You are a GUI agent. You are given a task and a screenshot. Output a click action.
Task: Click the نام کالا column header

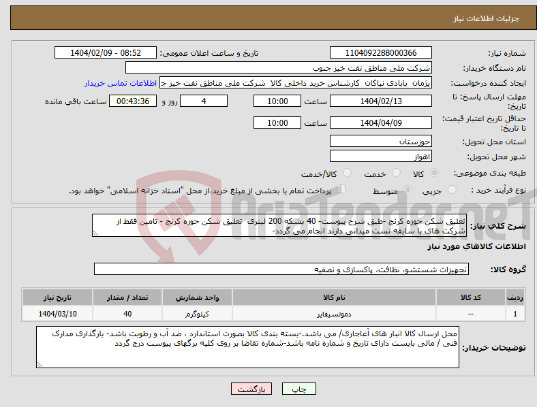tap(334, 297)
